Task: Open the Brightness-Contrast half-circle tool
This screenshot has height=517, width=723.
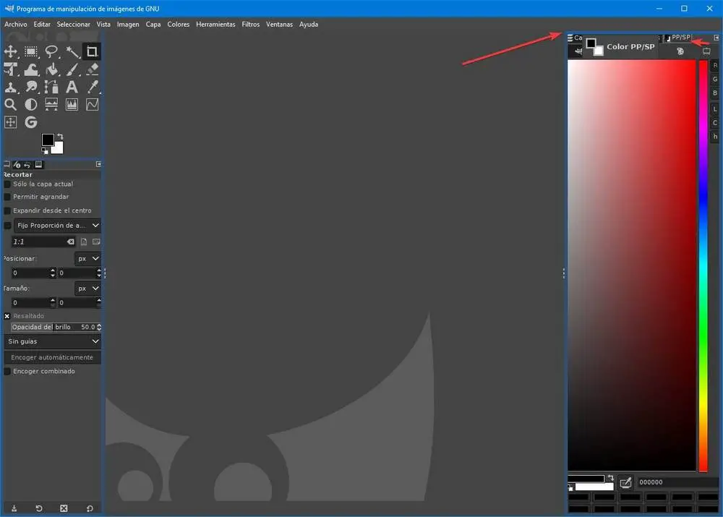Action: (x=31, y=105)
